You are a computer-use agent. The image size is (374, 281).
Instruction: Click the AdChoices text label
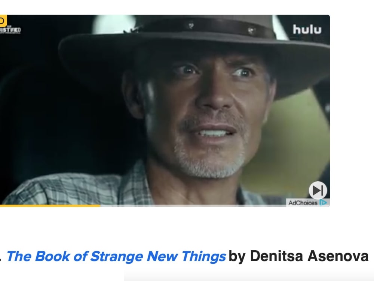[x=303, y=203]
